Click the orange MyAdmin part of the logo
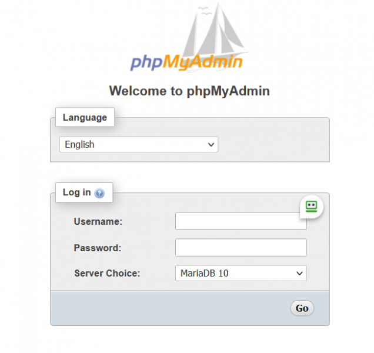374x353 pixels. click(x=203, y=63)
